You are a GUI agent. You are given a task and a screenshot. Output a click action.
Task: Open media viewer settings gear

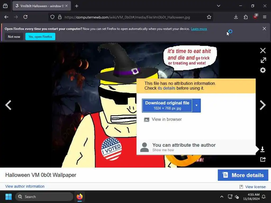pos(263,70)
